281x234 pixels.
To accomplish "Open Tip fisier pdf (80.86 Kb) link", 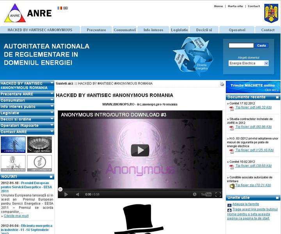I will pyautogui.click(x=253, y=127).
